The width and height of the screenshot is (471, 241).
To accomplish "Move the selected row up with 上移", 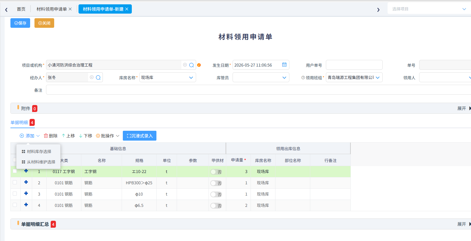I will pyautogui.click(x=68, y=136).
